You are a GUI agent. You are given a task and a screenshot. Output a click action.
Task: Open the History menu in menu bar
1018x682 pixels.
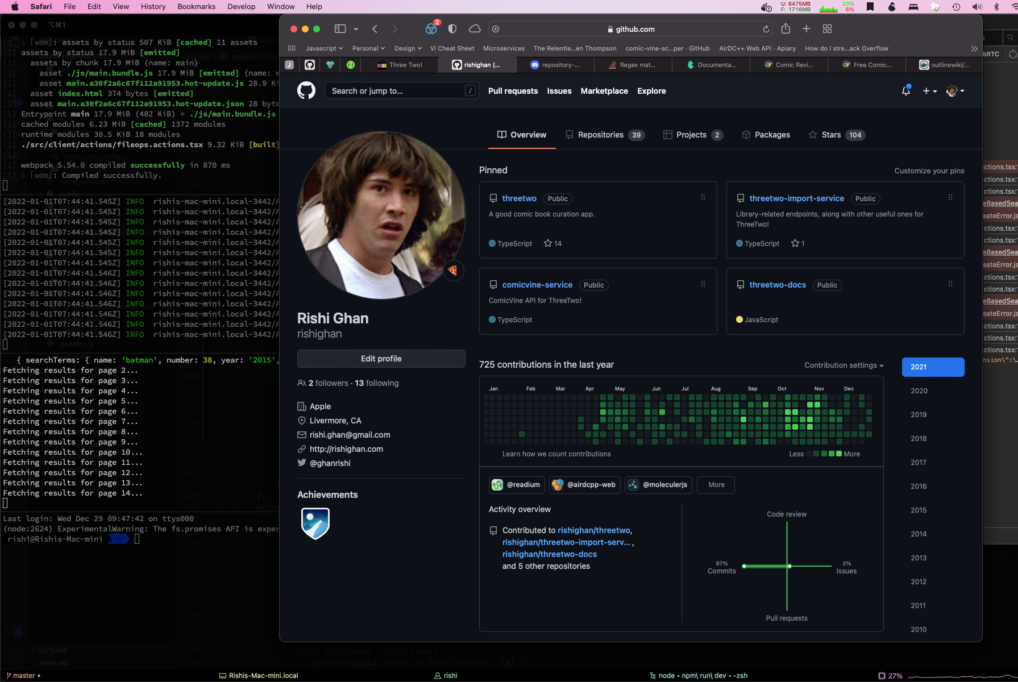coord(153,7)
